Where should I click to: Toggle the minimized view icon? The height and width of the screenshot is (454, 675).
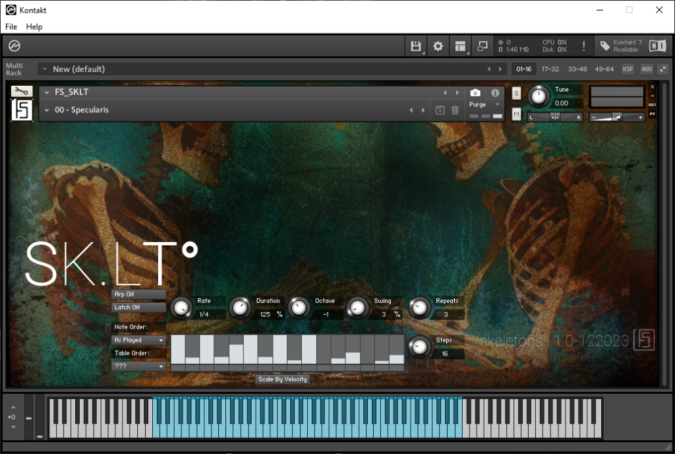pos(482,46)
